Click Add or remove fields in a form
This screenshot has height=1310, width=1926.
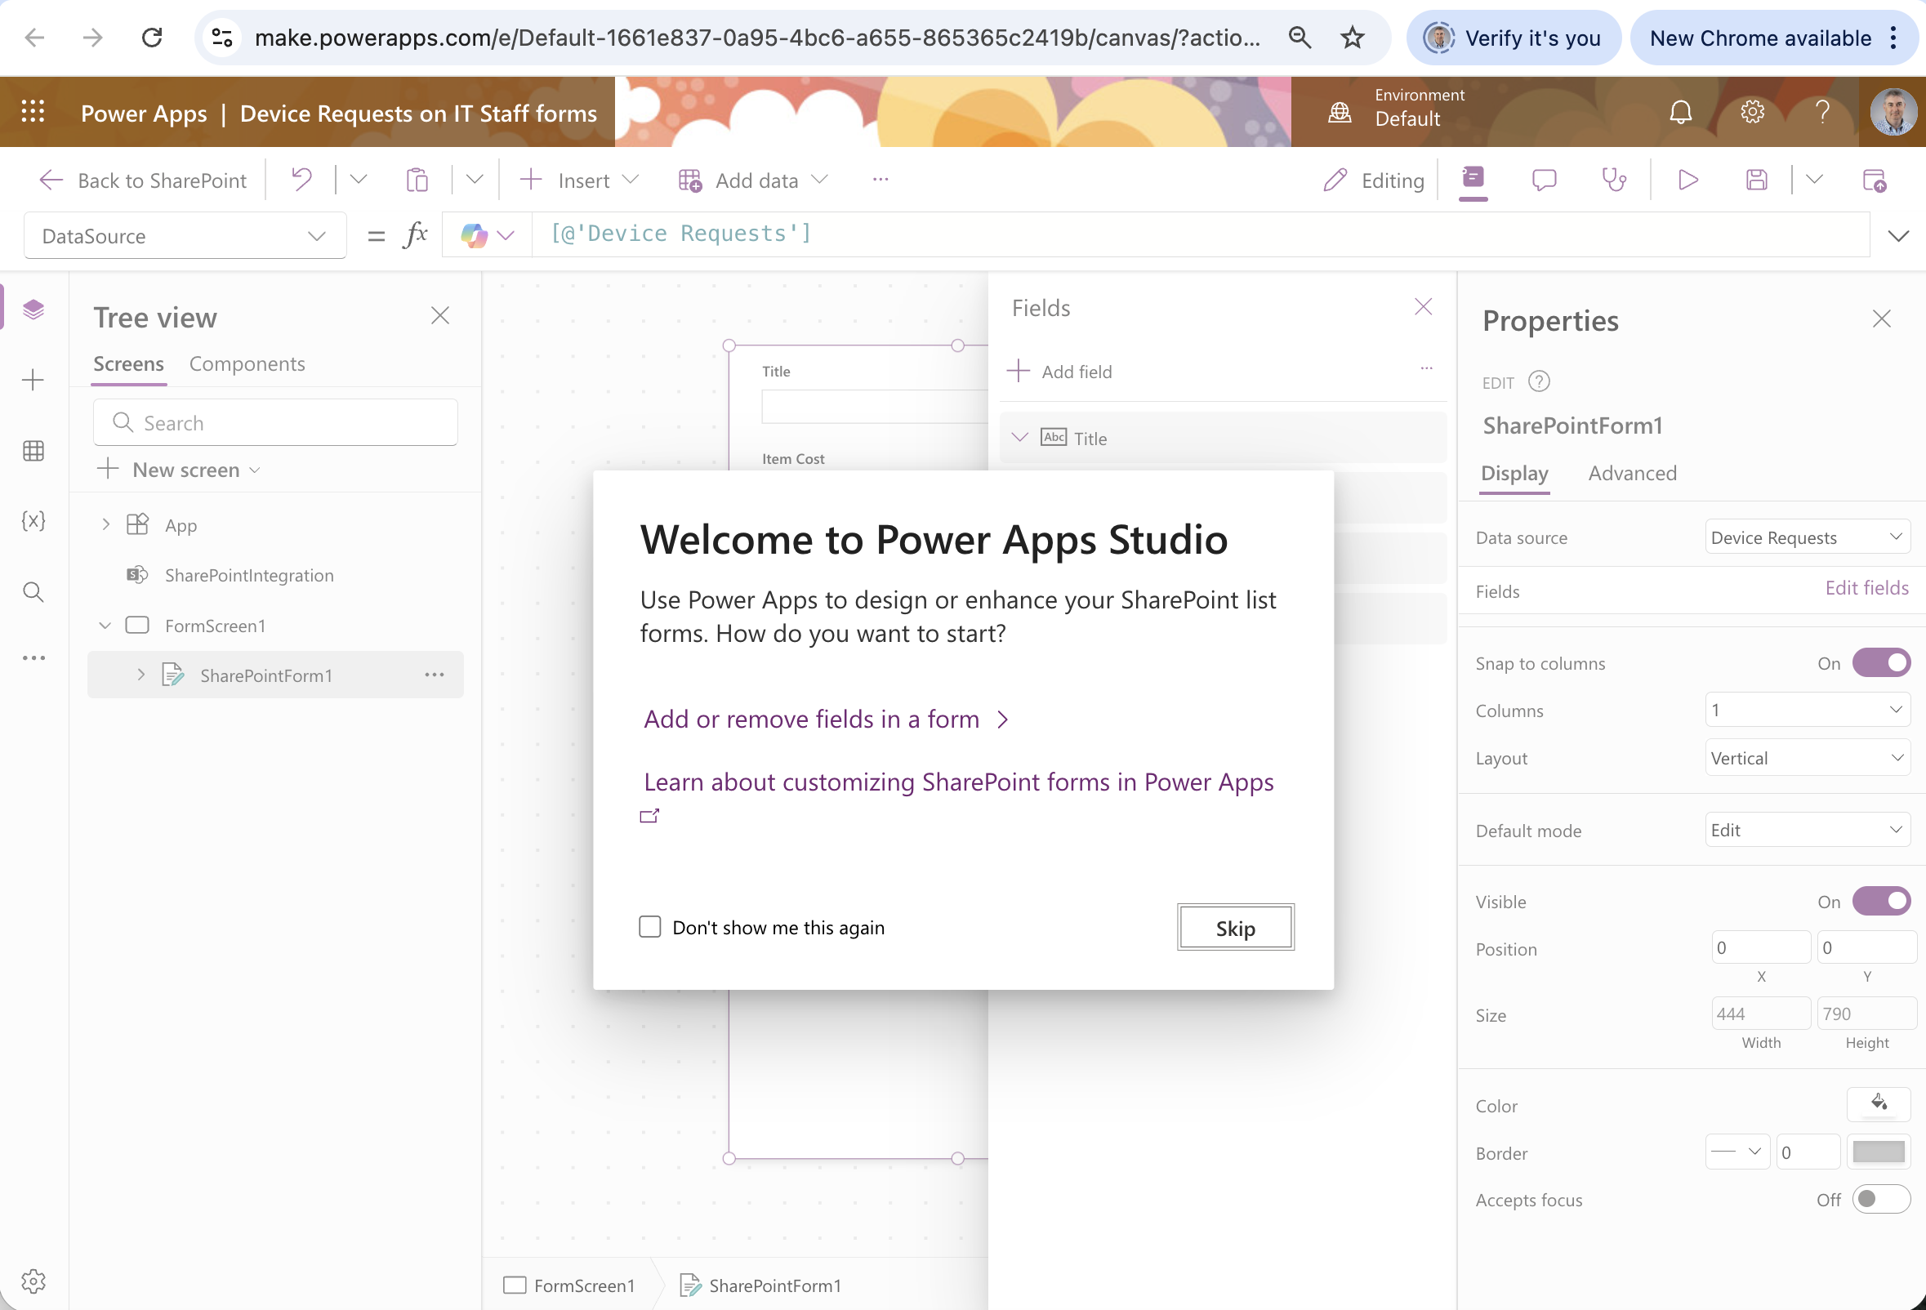point(827,719)
